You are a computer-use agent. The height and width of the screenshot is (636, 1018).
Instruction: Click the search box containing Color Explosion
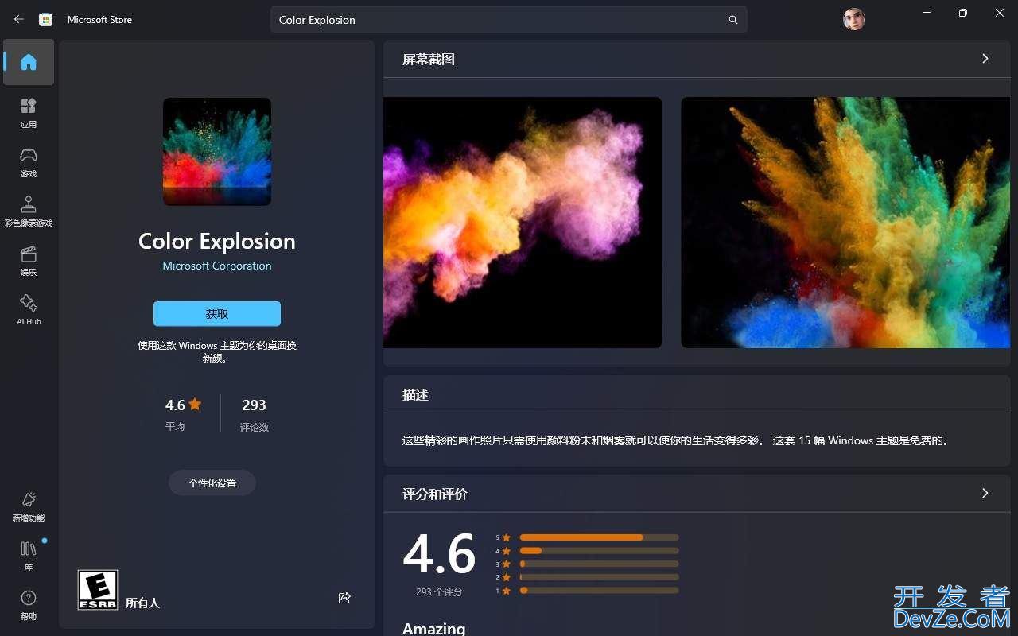pos(509,20)
